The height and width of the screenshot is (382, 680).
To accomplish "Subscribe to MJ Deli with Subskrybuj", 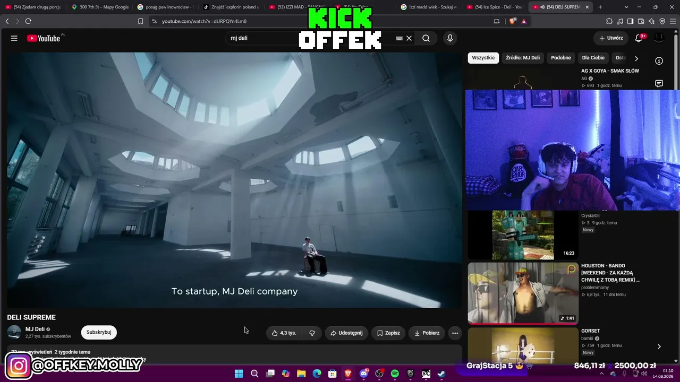I will [x=99, y=332].
